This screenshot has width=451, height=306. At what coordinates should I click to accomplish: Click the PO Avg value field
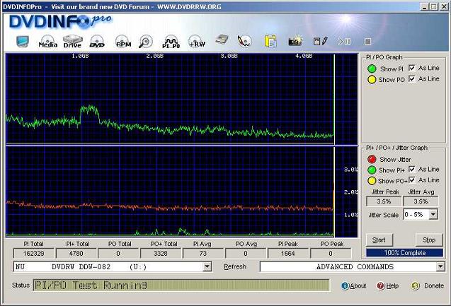(246, 254)
